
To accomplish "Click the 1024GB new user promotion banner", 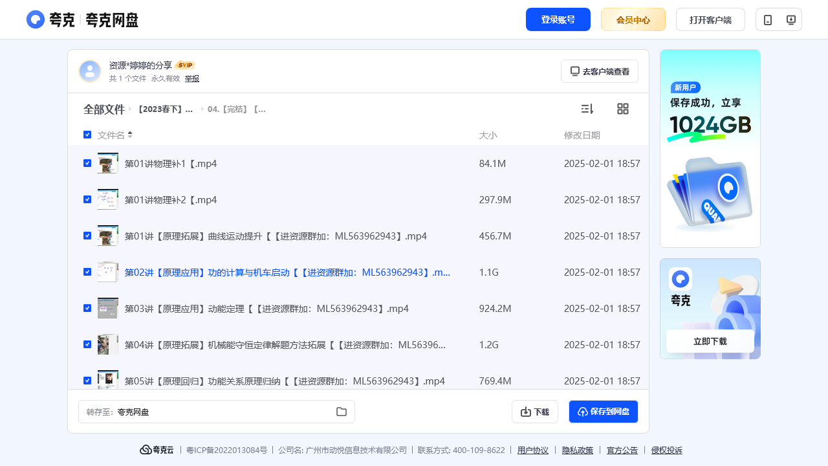I will coord(710,148).
